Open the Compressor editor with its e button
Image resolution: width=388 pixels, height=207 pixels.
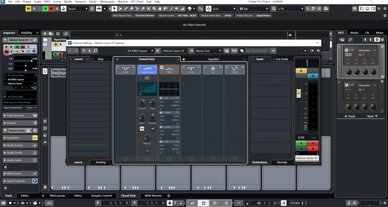pyautogui.click(x=147, y=78)
